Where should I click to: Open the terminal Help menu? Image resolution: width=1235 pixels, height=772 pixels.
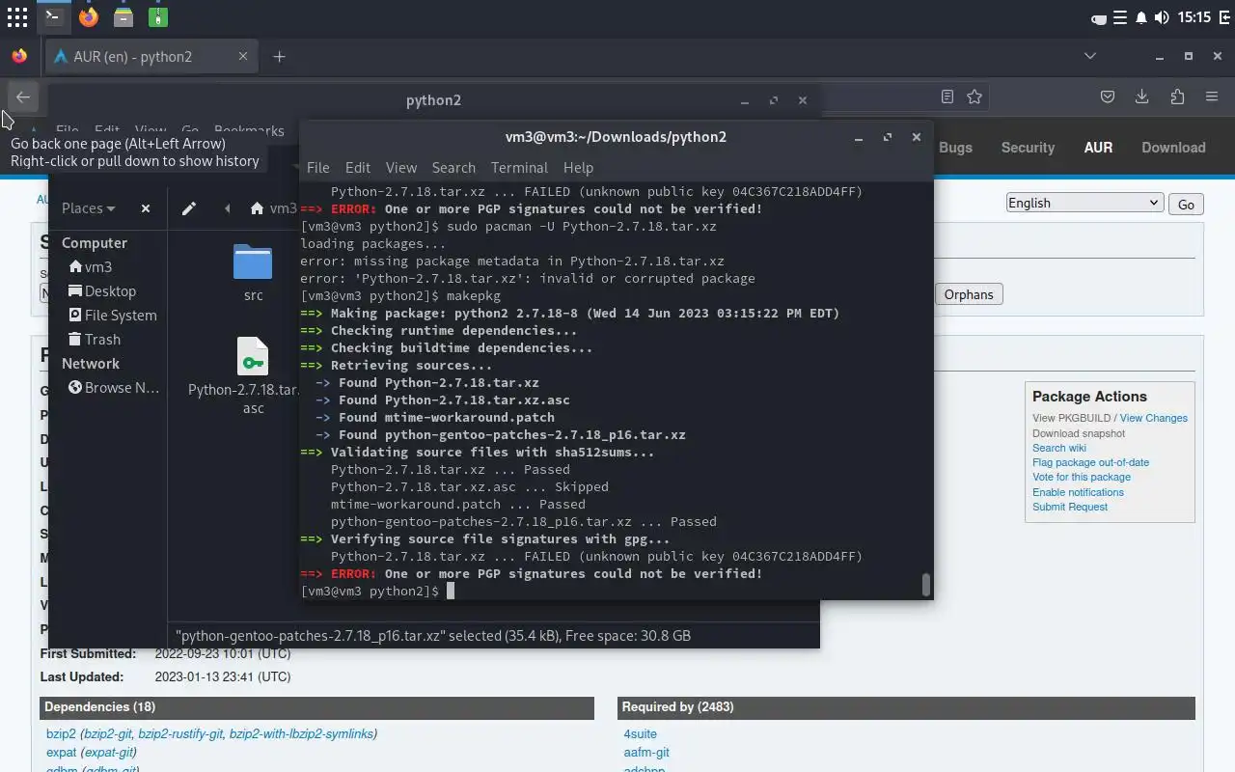click(578, 167)
